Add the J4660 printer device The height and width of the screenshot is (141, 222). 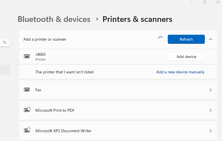click(x=186, y=57)
